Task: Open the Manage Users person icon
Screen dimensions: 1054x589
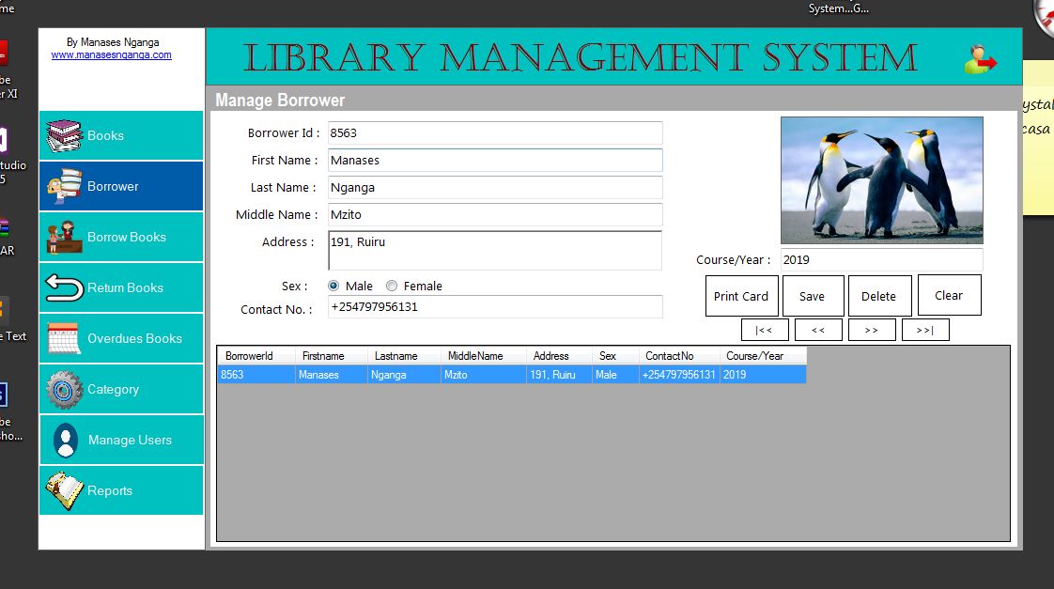Action: pos(65,441)
